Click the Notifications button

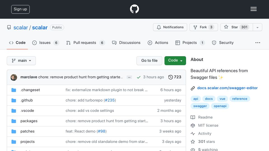(x=170, y=27)
